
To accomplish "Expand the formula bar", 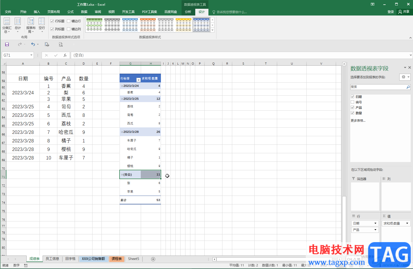I will point(411,55).
